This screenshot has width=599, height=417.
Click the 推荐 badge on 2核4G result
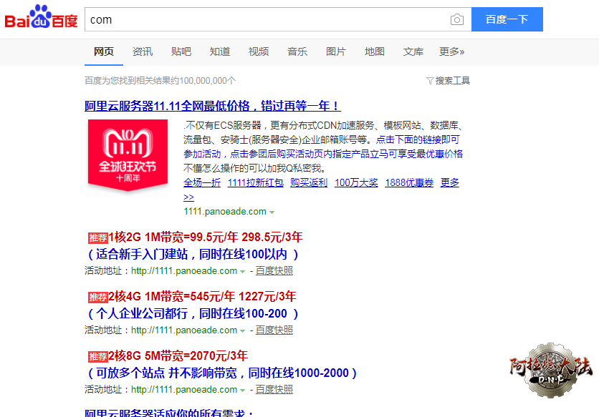[97, 298]
